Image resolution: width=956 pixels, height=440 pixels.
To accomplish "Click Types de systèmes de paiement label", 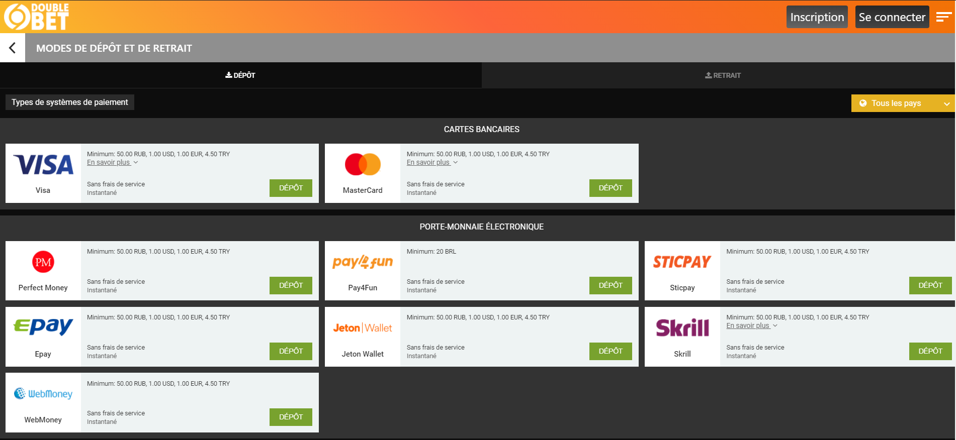I will [70, 102].
